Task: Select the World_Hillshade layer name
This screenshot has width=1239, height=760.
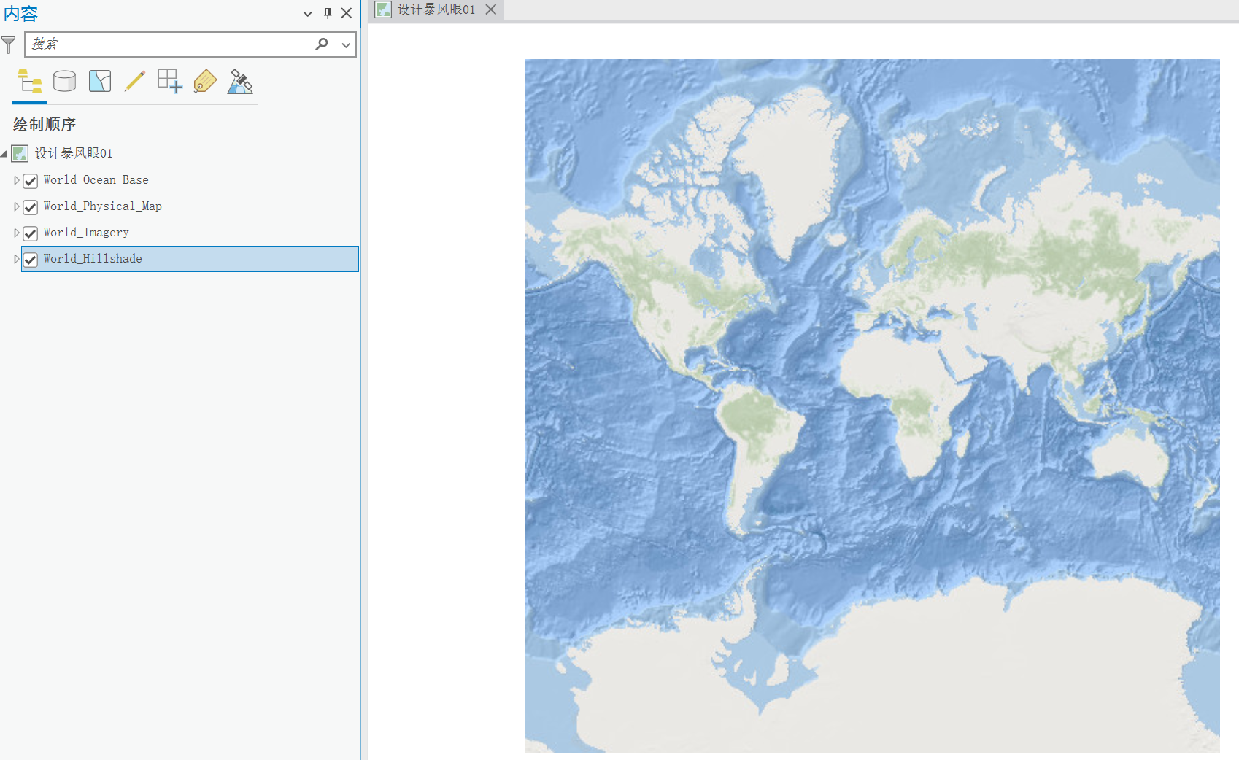Action: click(x=93, y=259)
